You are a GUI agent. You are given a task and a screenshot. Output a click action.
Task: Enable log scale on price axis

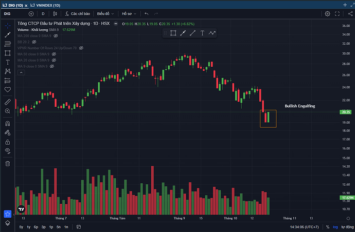[335, 226]
